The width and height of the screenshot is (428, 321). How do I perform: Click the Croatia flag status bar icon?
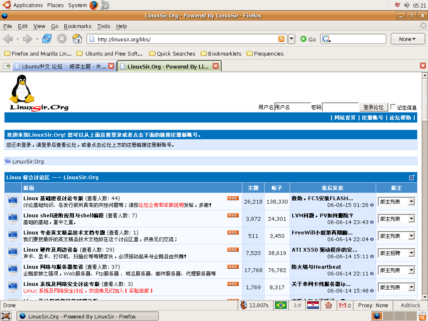tap(313, 305)
